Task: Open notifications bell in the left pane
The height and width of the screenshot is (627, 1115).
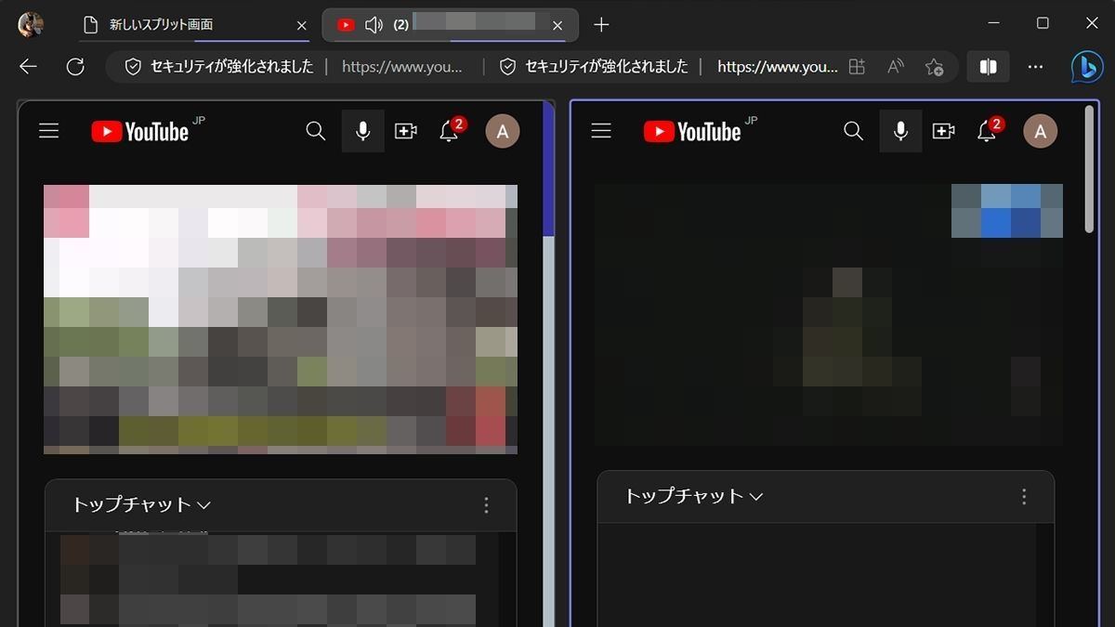Action: 450,132
